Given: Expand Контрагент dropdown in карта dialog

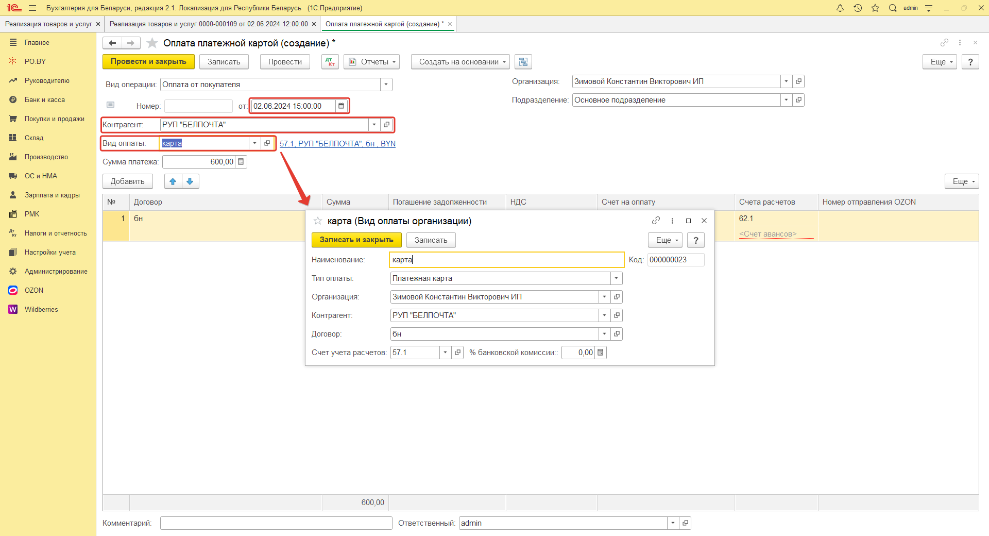Looking at the screenshot, I should tap(604, 315).
